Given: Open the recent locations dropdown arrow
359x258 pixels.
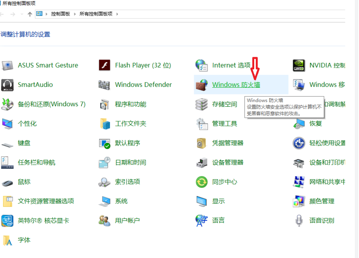Looking at the screenshot, I should [22, 14].
